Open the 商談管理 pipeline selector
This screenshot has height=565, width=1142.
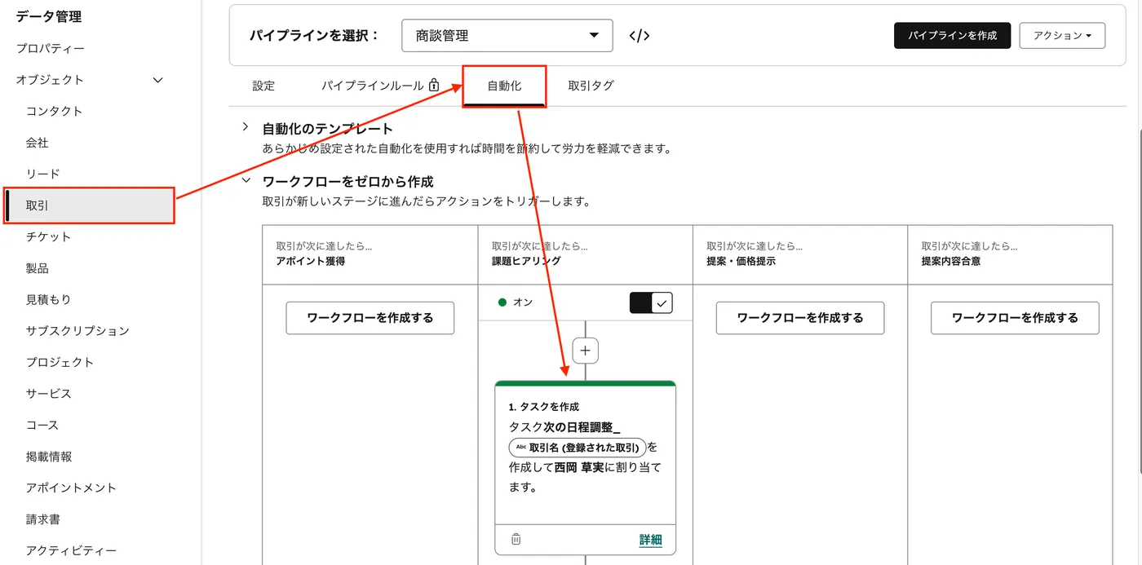click(507, 35)
